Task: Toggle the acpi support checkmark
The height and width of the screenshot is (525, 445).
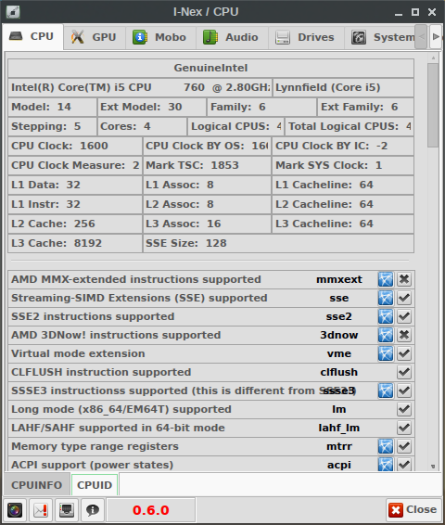Action: (x=404, y=464)
